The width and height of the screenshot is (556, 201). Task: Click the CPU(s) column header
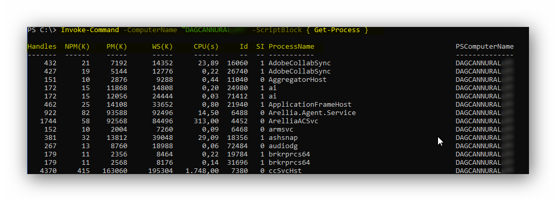(206, 47)
